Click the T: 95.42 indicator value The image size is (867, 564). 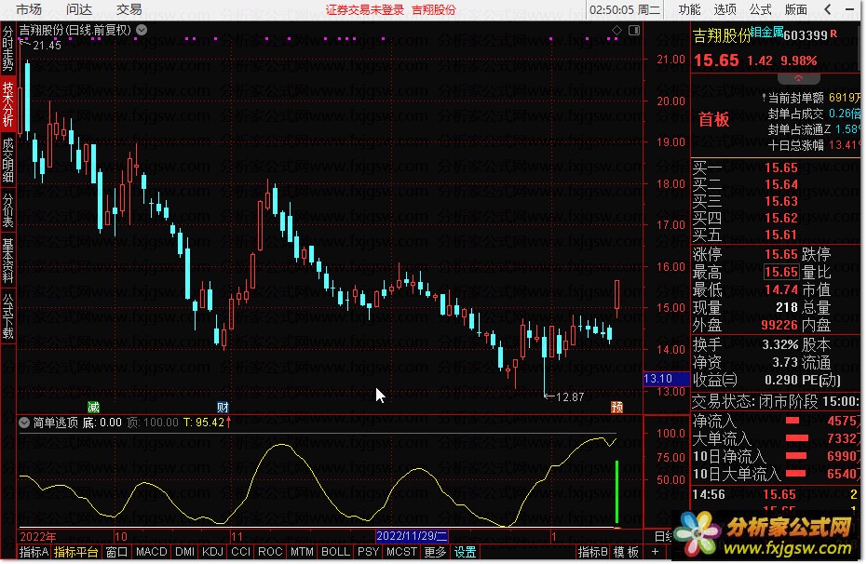208,423
